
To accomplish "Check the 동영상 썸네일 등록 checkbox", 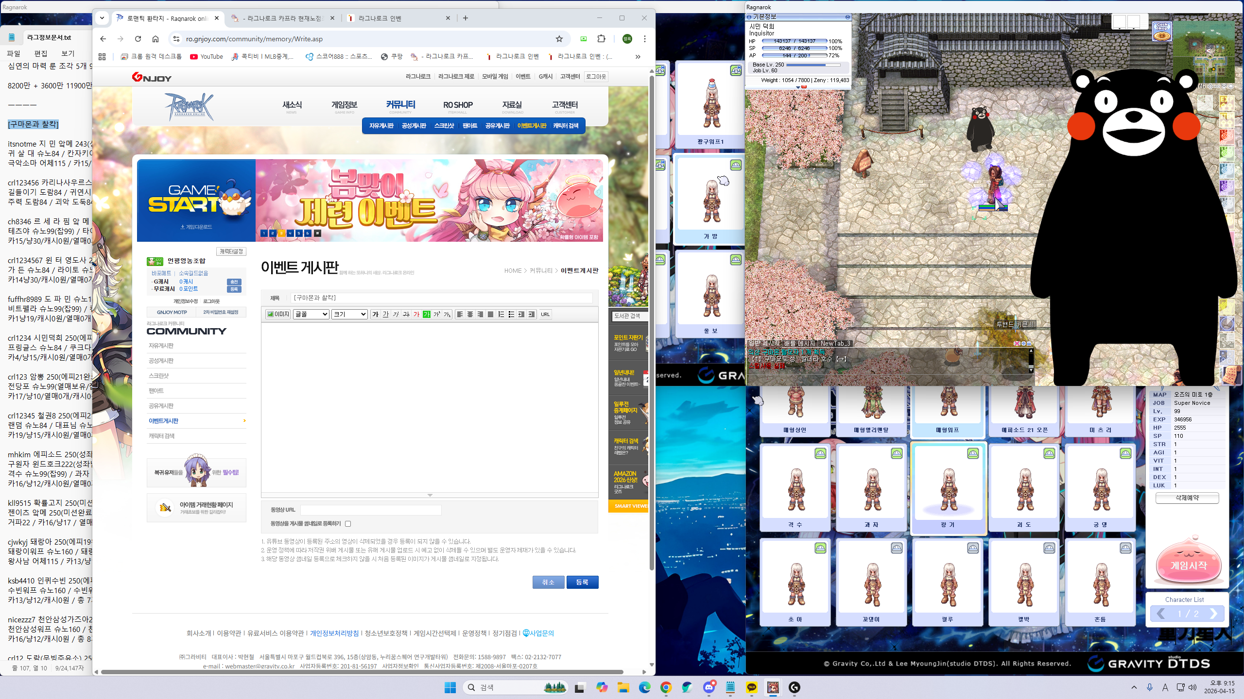I will [348, 524].
